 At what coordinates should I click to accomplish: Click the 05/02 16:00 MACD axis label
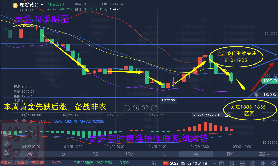coord(242,146)
